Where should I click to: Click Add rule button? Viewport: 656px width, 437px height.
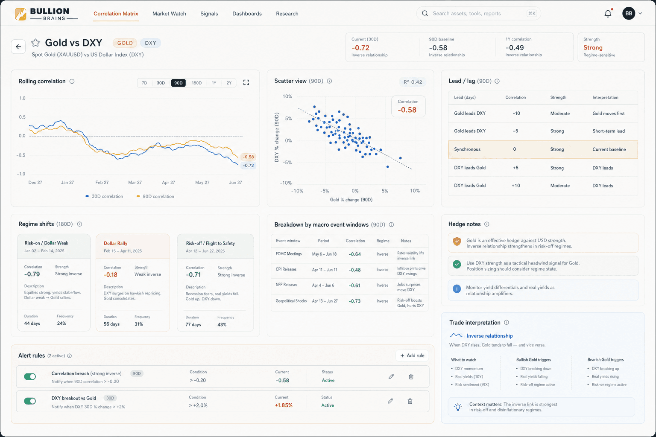[x=412, y=355]
